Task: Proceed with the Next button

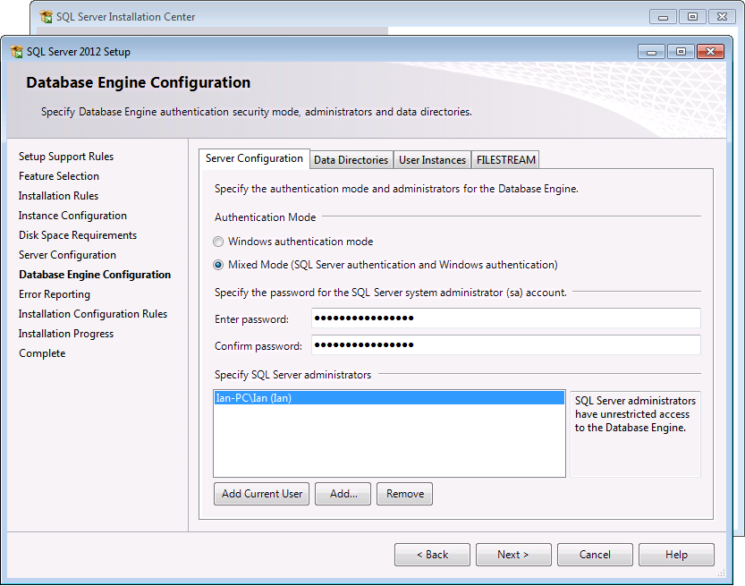Action: coord(513,555)
